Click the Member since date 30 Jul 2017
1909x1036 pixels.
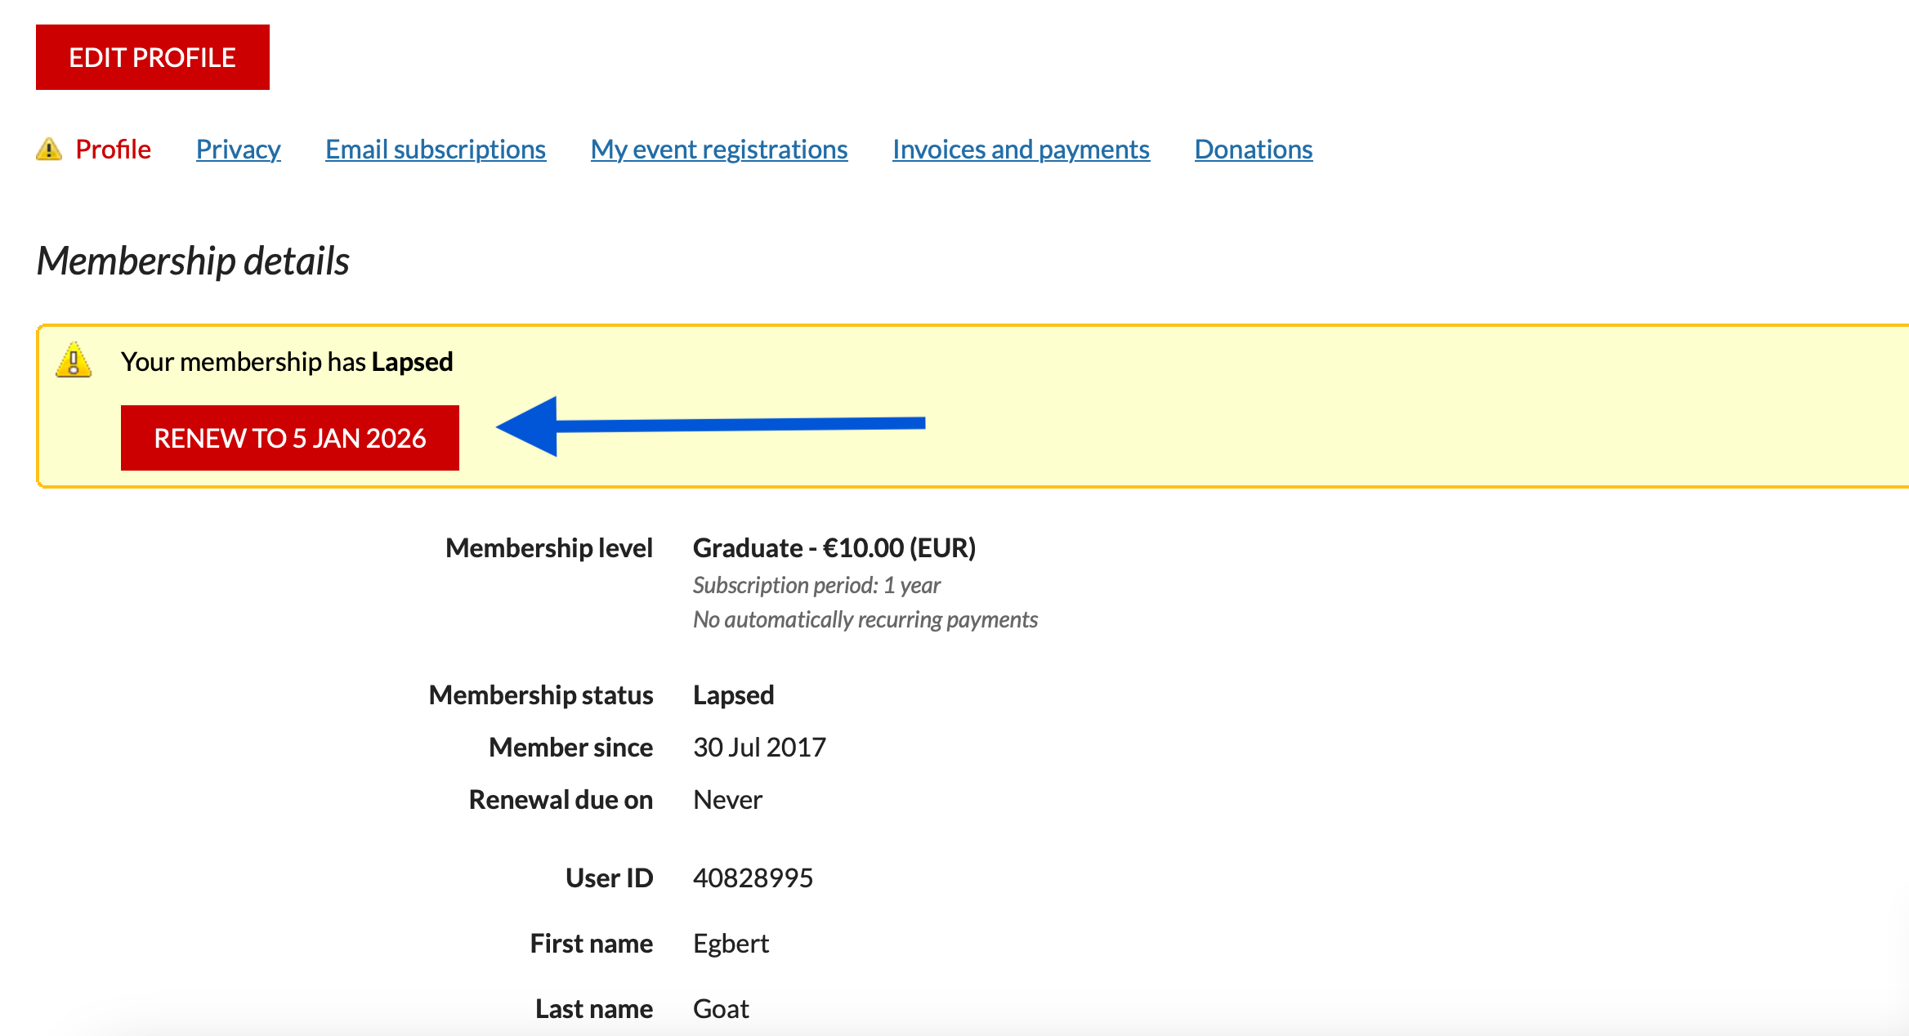pyautogui.click(x=759, y=748)
